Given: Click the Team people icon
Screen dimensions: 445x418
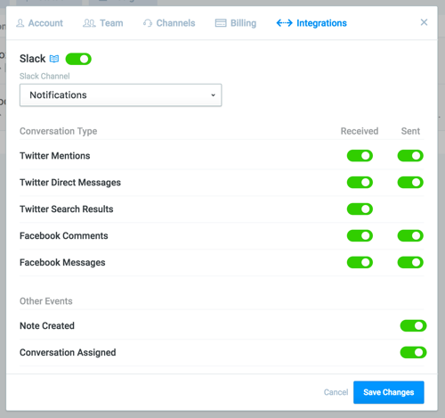Looking at the screenshot, I should point(89,23).
